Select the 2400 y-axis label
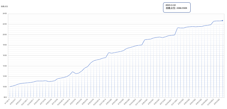Screen dimensions: 227x109 click(x=5, y=13)
